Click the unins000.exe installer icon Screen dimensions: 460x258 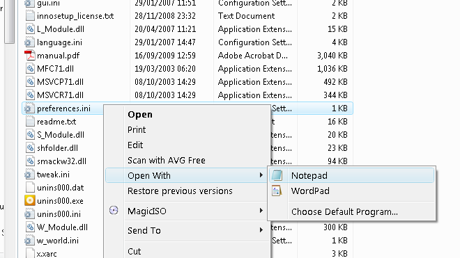(x=30, y=200)
